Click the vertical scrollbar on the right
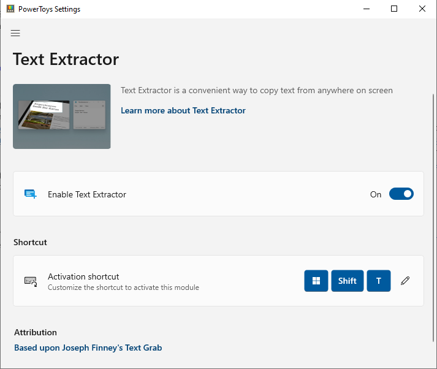The height and width of the screenshot is (369, 437). coord(433,218)
